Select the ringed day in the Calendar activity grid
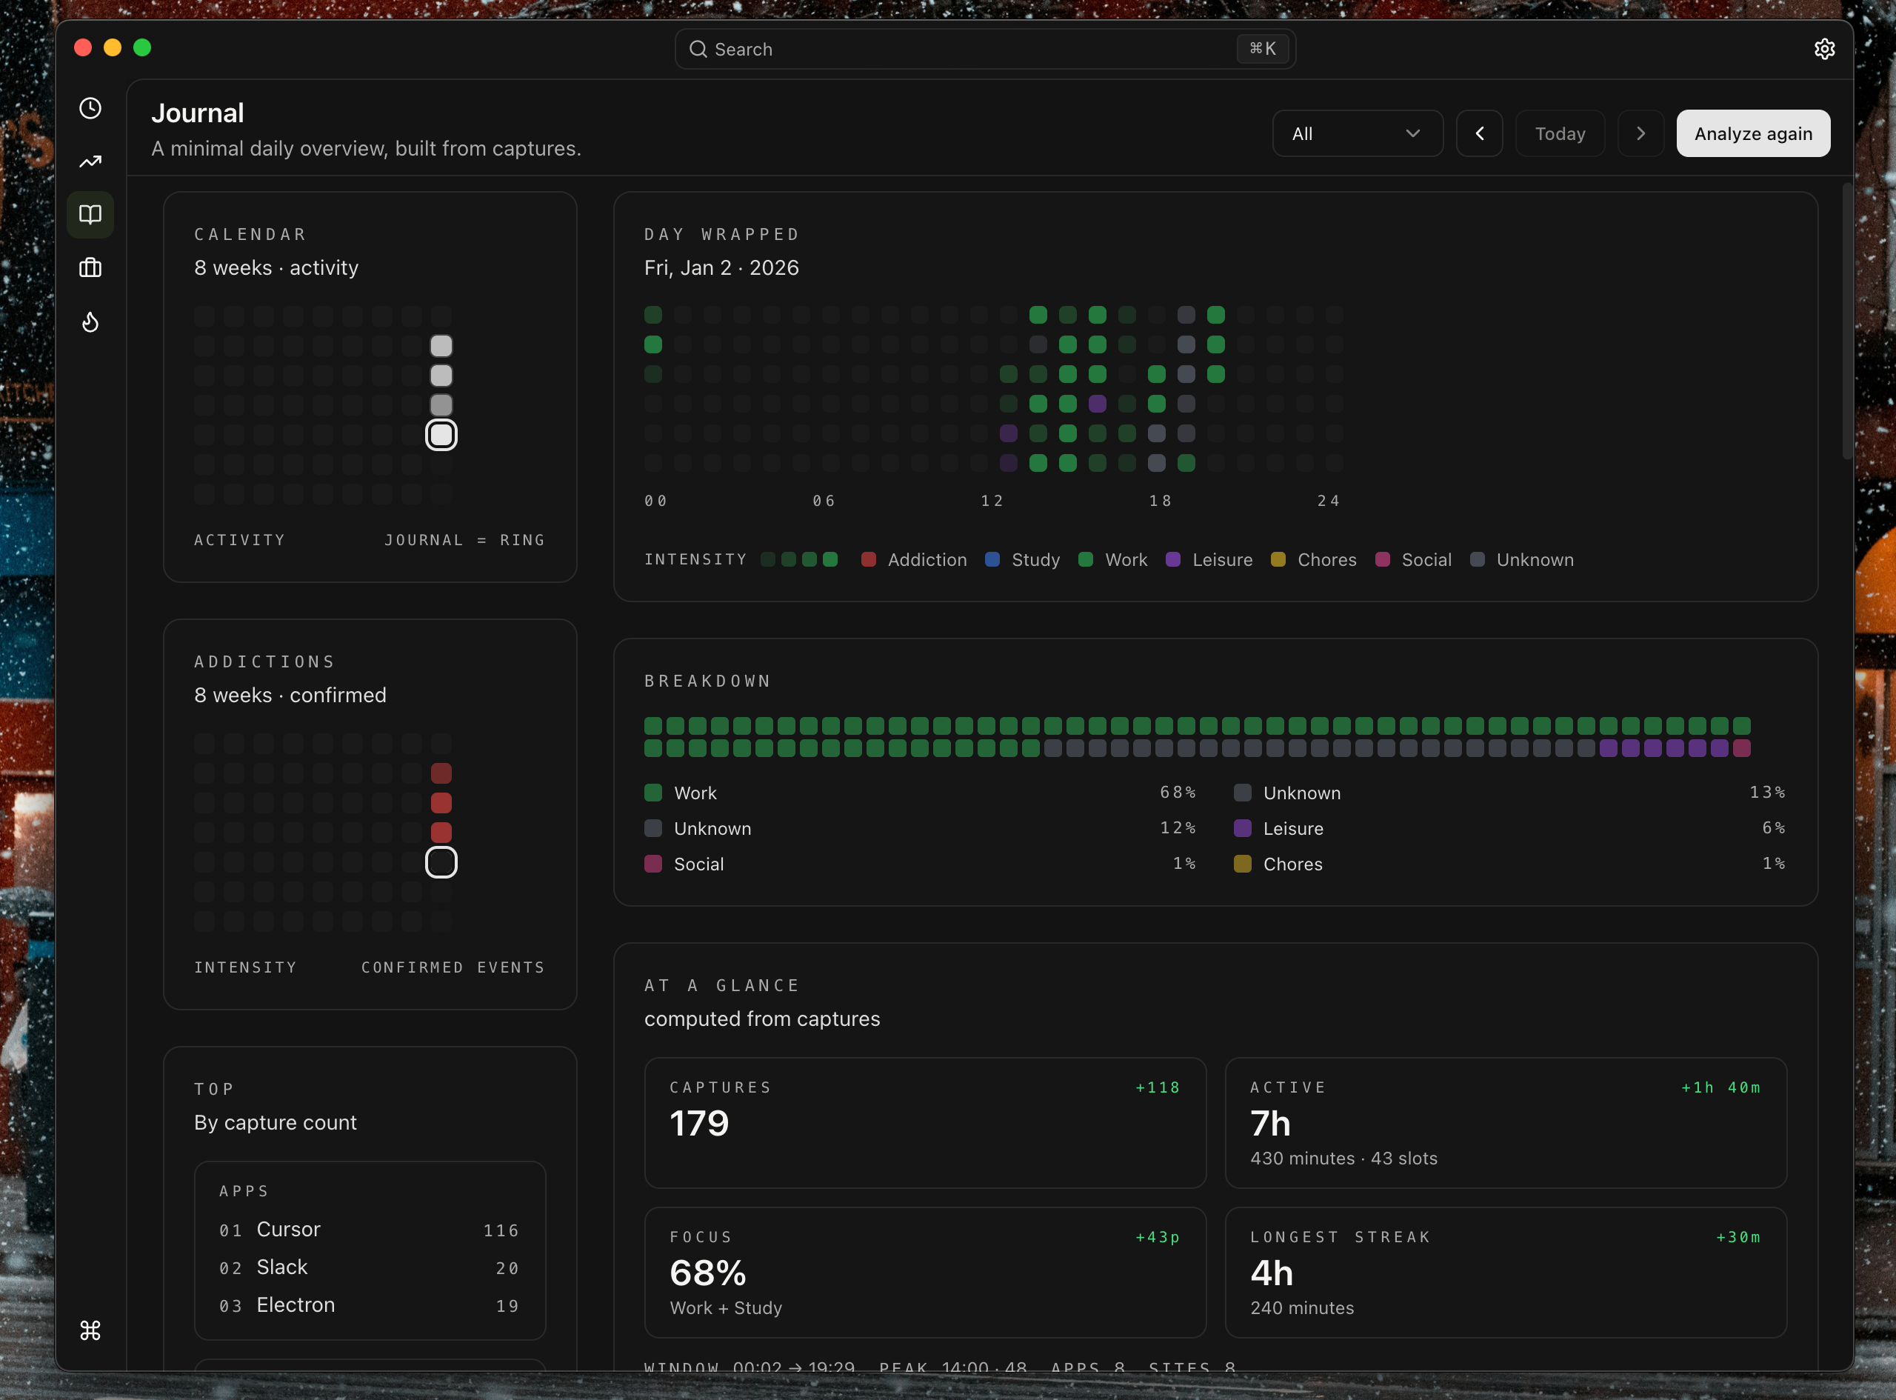This screenshot has width=1896, height=1400. click(441, 435)
